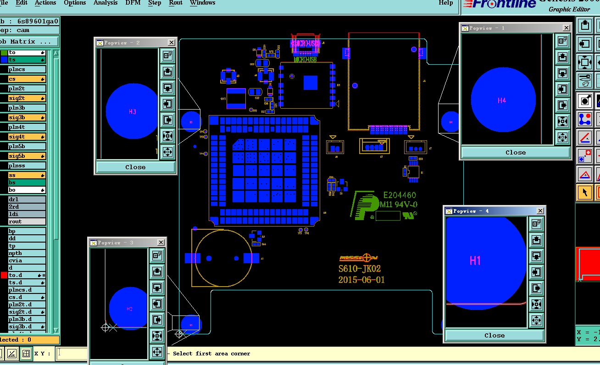This screenshot has height=365, width=600.
Task: Click the X on Popview 3 title bar
Action: tap(161, 243)
